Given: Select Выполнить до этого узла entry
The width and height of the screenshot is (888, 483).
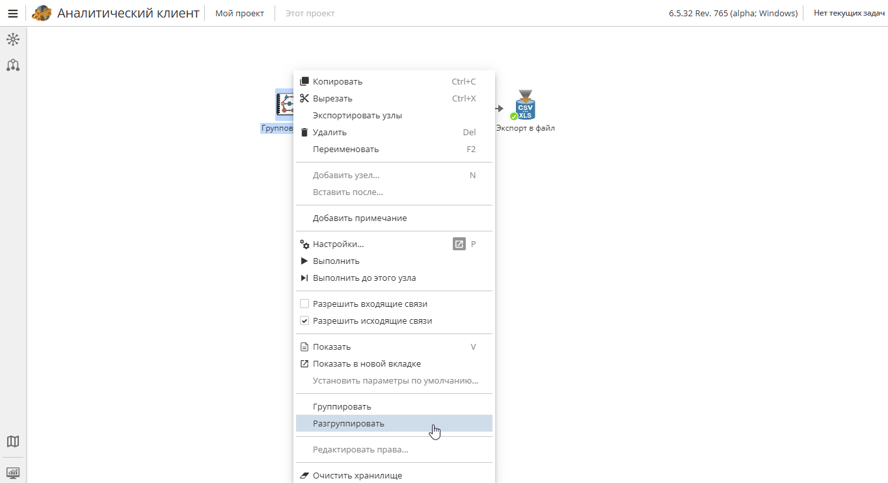Looking at the screenshot, I should (394, 278).
